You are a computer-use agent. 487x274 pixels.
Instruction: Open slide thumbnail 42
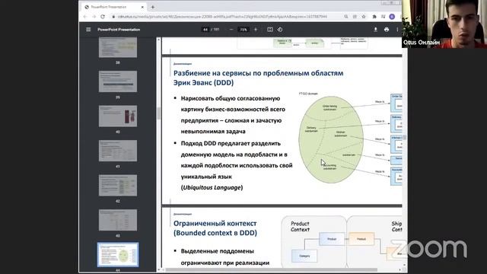[x=118, y=185]
